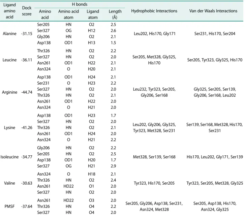Select the 'H bonds' group header
The image size is (245, 216).
pyautogui.click(x=80, y=4)
